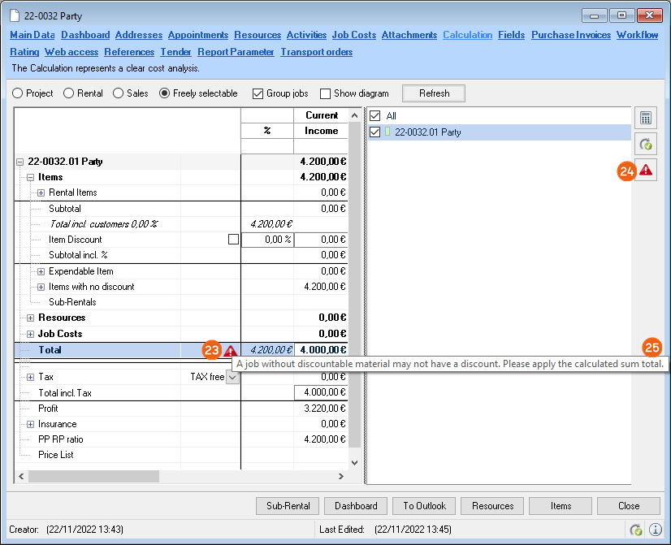Click the info icon in the status bar
Image resolution: width=671 pixels, height=545 pixels.
(x=656, y=530)
